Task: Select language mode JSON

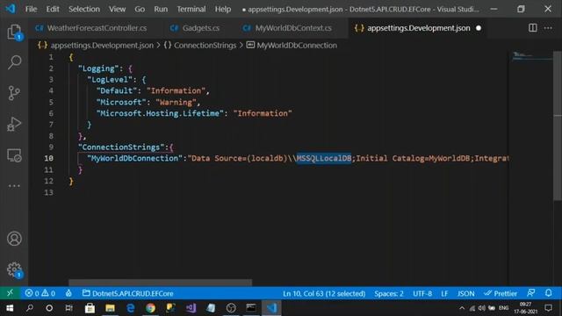Action: 465,293
